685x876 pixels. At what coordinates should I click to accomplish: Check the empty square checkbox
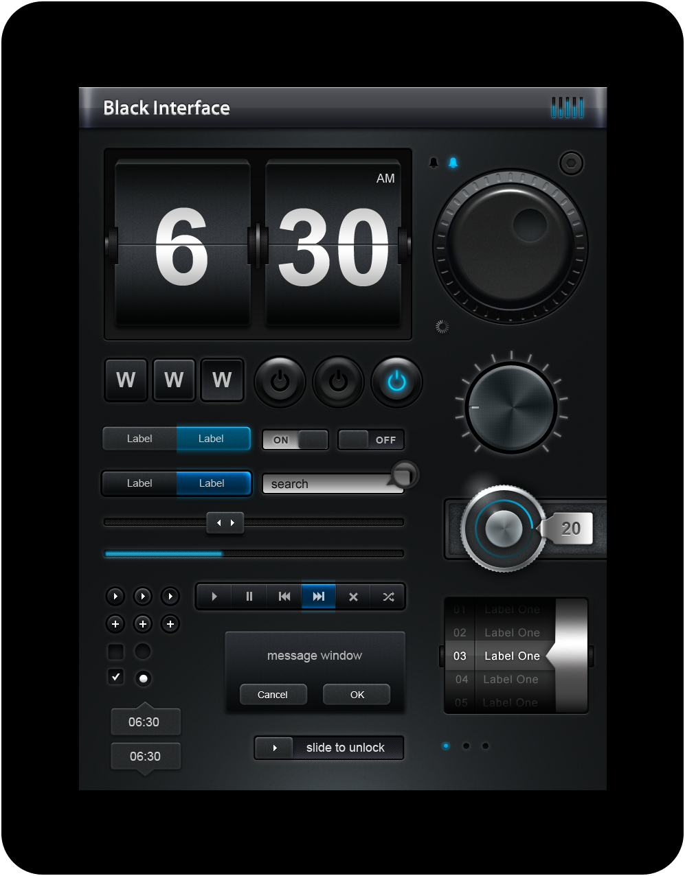115,651
